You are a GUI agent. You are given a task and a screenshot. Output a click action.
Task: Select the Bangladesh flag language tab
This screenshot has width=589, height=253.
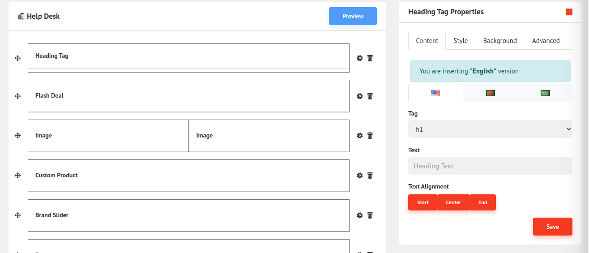point(491,93)
